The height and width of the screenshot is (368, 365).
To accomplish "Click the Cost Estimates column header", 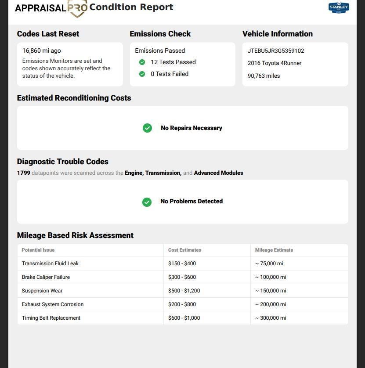I will 184,250.
